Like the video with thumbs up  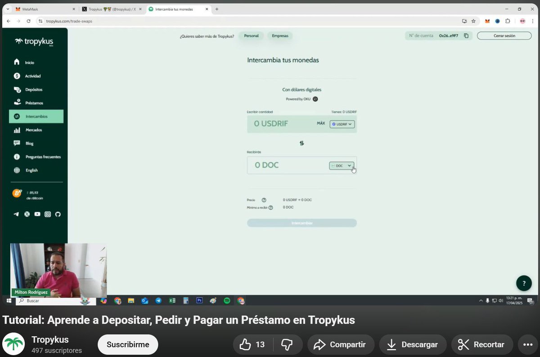click(252, 345)
